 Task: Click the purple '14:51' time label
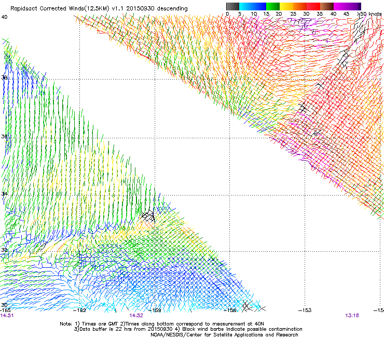point(7,316)
